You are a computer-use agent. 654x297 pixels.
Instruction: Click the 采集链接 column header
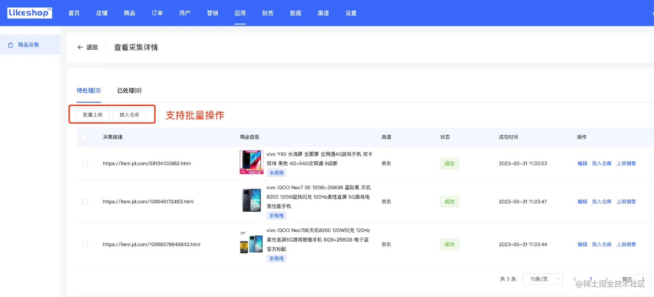click(112, 137)
